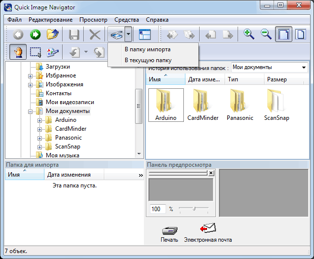Click the scanner import icon
Image resolution: width=314 pixels, height=259 pixels.
click(116, 34)
